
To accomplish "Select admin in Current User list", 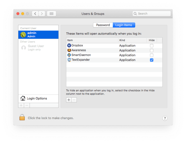I will tap(38, 35).
